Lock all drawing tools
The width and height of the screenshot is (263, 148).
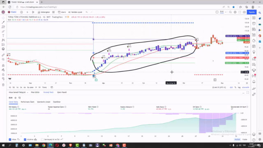(3, 74)
